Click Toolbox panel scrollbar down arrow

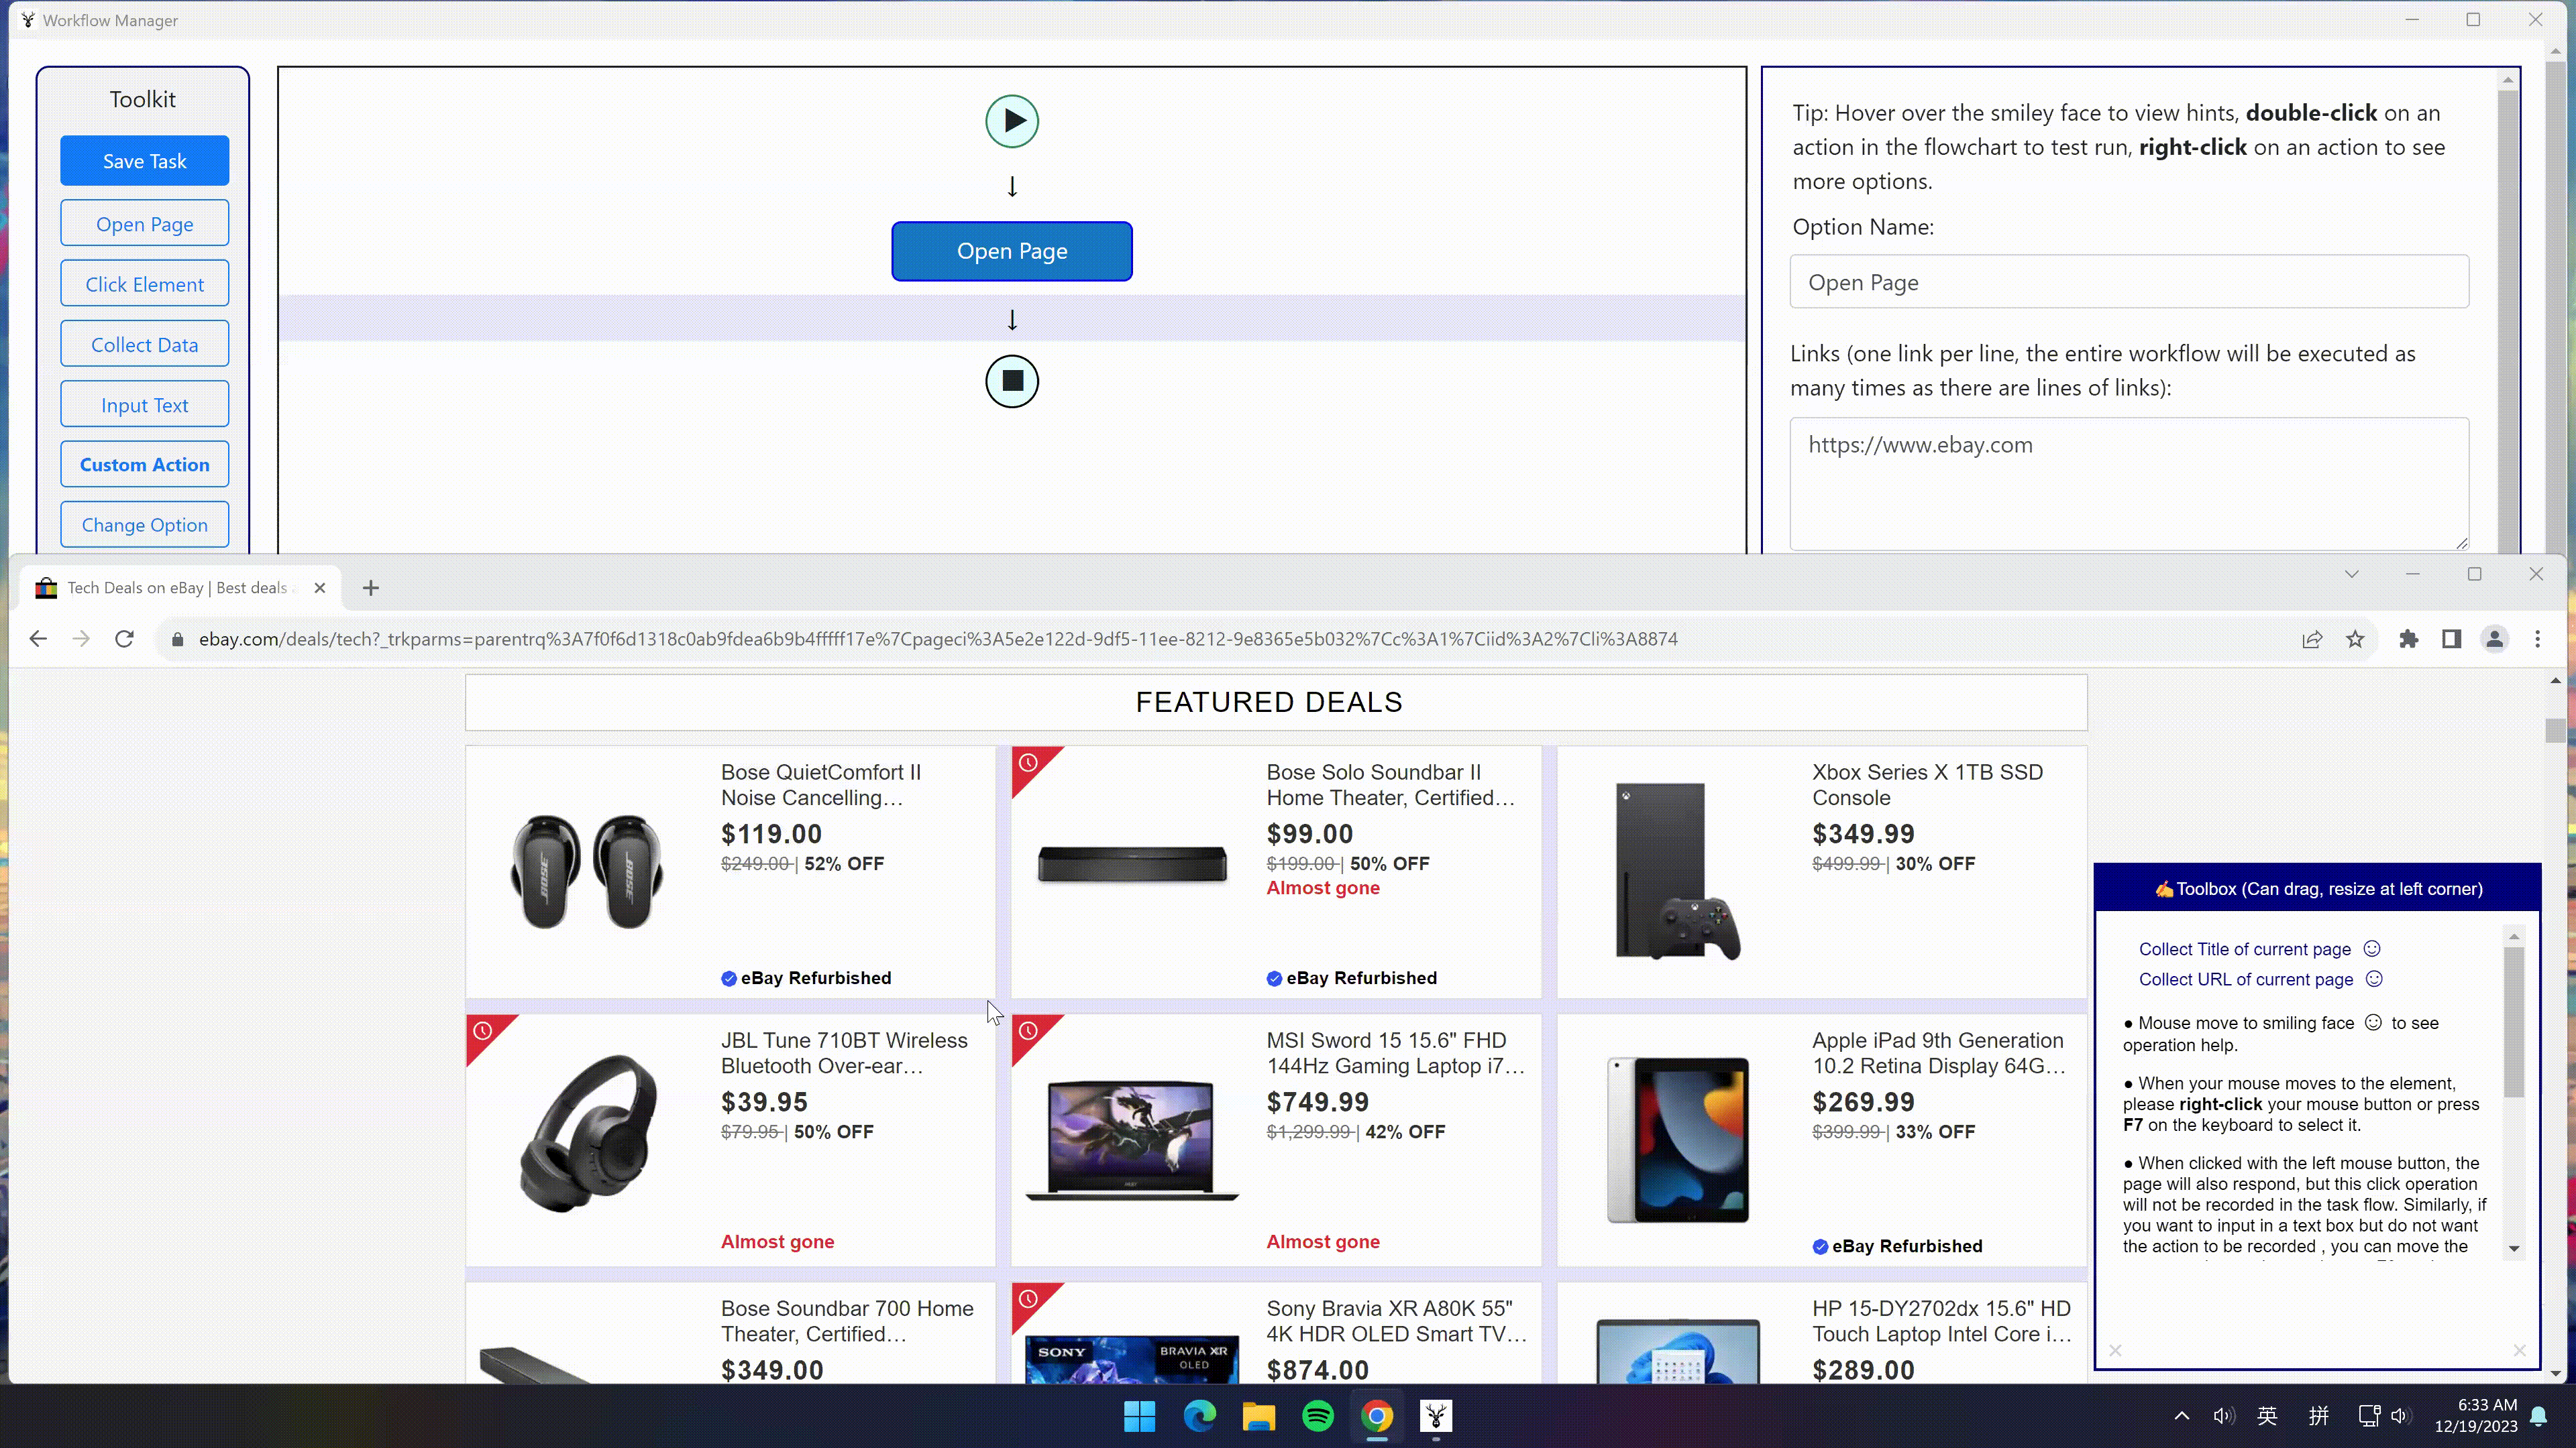(2513, 1248)
